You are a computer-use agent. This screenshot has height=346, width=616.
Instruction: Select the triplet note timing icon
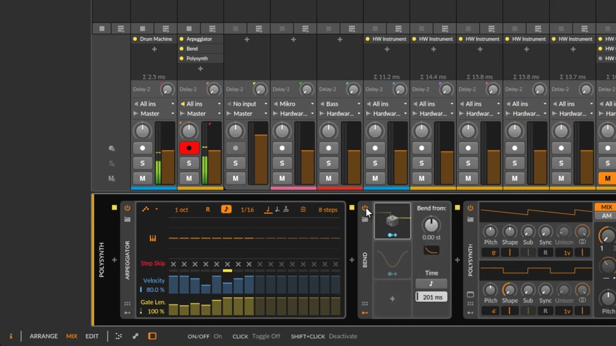click(x=286, y=209)
